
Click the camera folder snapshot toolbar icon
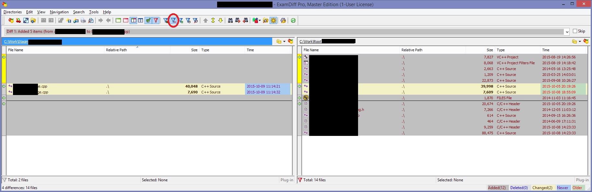(x=266, y=20)
